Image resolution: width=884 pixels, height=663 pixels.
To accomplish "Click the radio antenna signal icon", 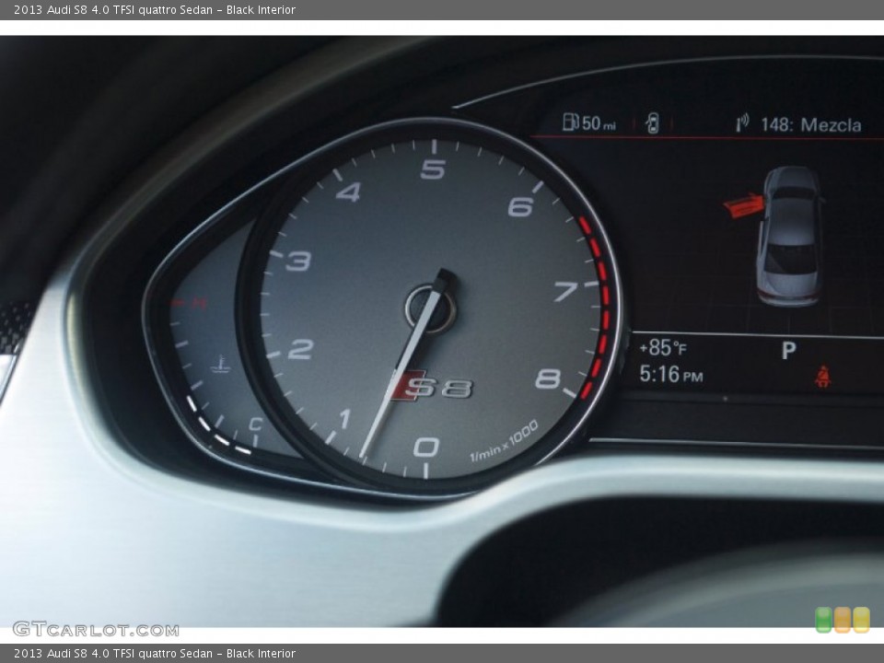I will click(742, 122).
